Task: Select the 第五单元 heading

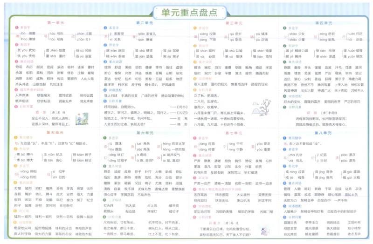Action: click(55, 133)
